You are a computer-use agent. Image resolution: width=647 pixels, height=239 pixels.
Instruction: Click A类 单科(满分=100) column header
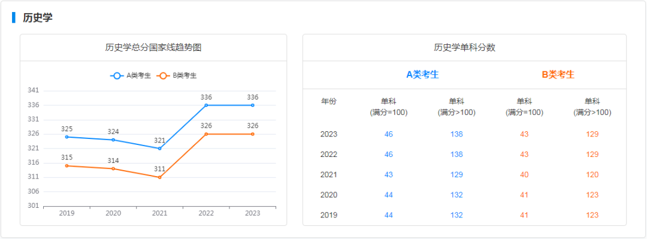pos(389,107)
